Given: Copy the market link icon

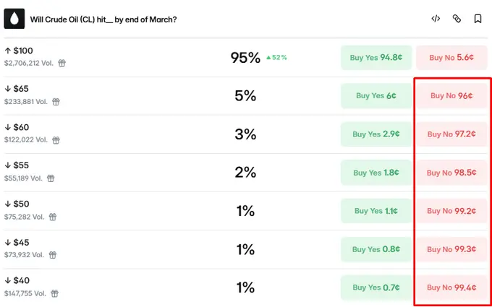Looking at the screenshot, I should (x=457, y=19).
